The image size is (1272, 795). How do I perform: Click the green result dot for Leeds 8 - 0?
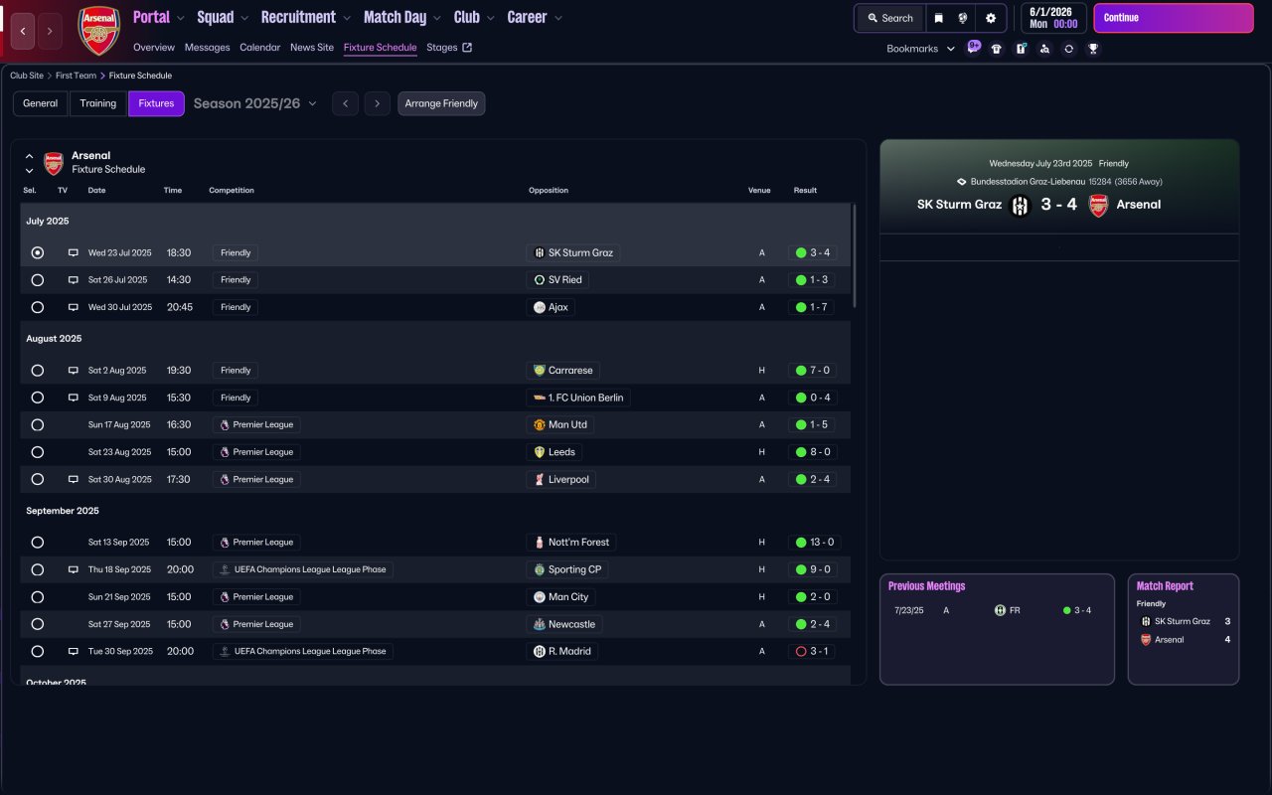coord(800,452)
